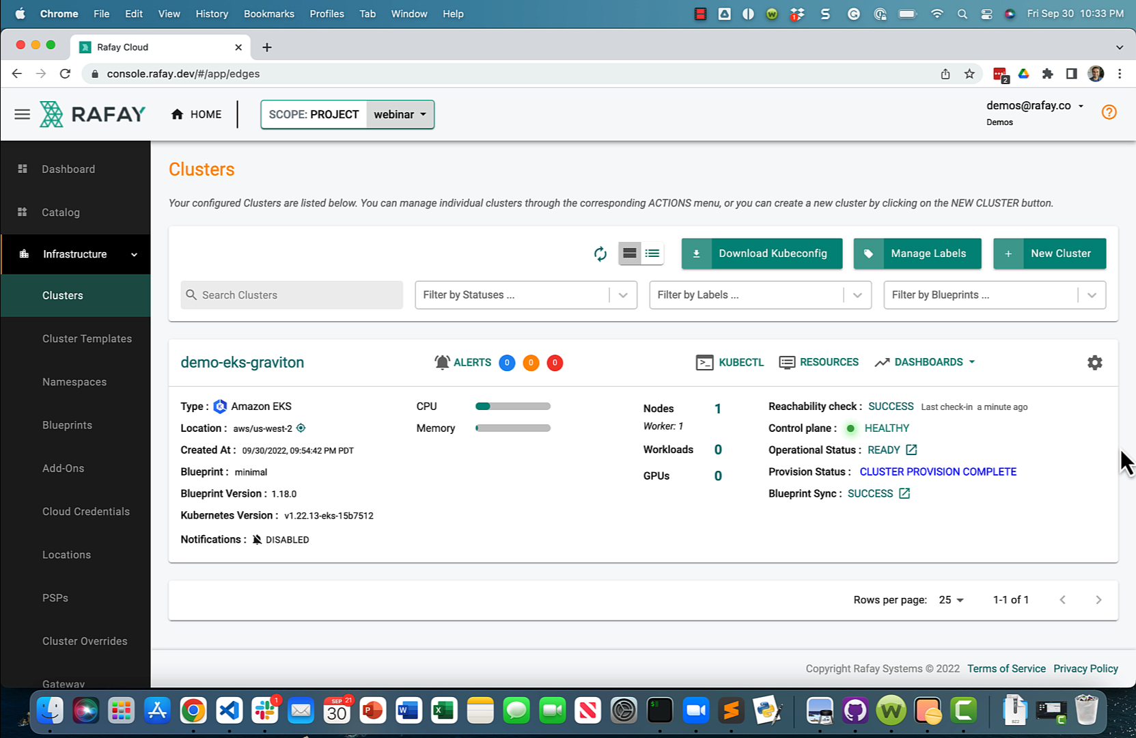This screenshot has height=738, width=1136.
Task: Click the browser share icon
Action: click(945, 74)
